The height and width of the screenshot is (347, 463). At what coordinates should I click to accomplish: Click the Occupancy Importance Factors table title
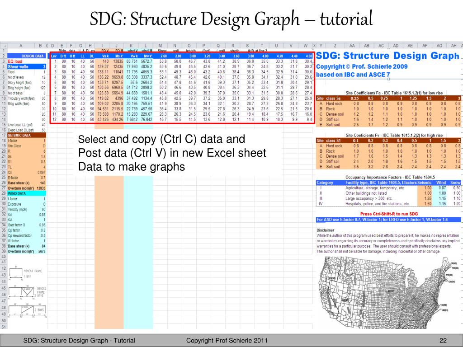390,177
